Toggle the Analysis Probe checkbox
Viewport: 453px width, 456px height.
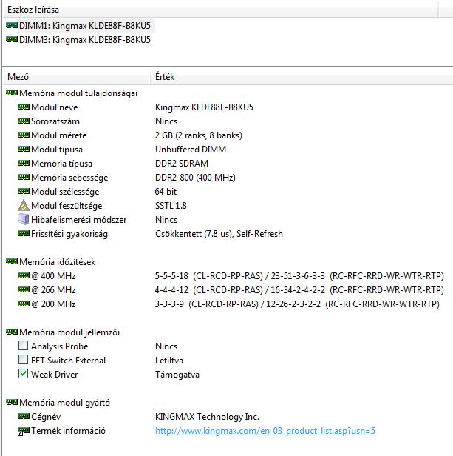click(x=23, y=346)
